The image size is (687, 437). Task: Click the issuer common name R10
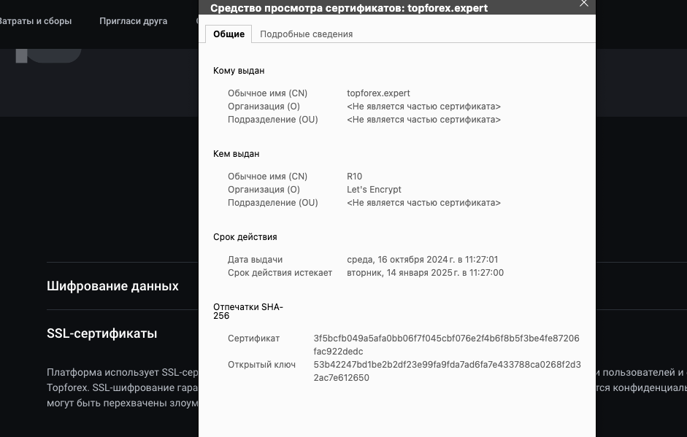tap(355, 177)
